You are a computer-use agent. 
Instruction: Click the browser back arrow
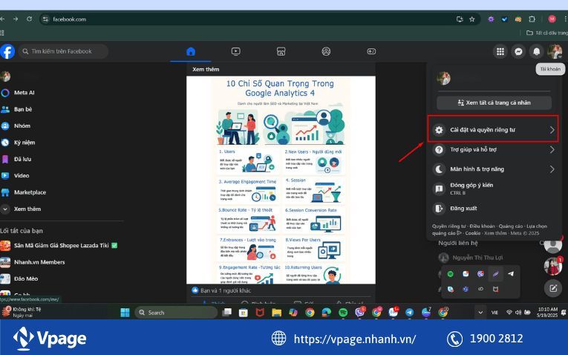pyautogui.click(x=3, y=19)
